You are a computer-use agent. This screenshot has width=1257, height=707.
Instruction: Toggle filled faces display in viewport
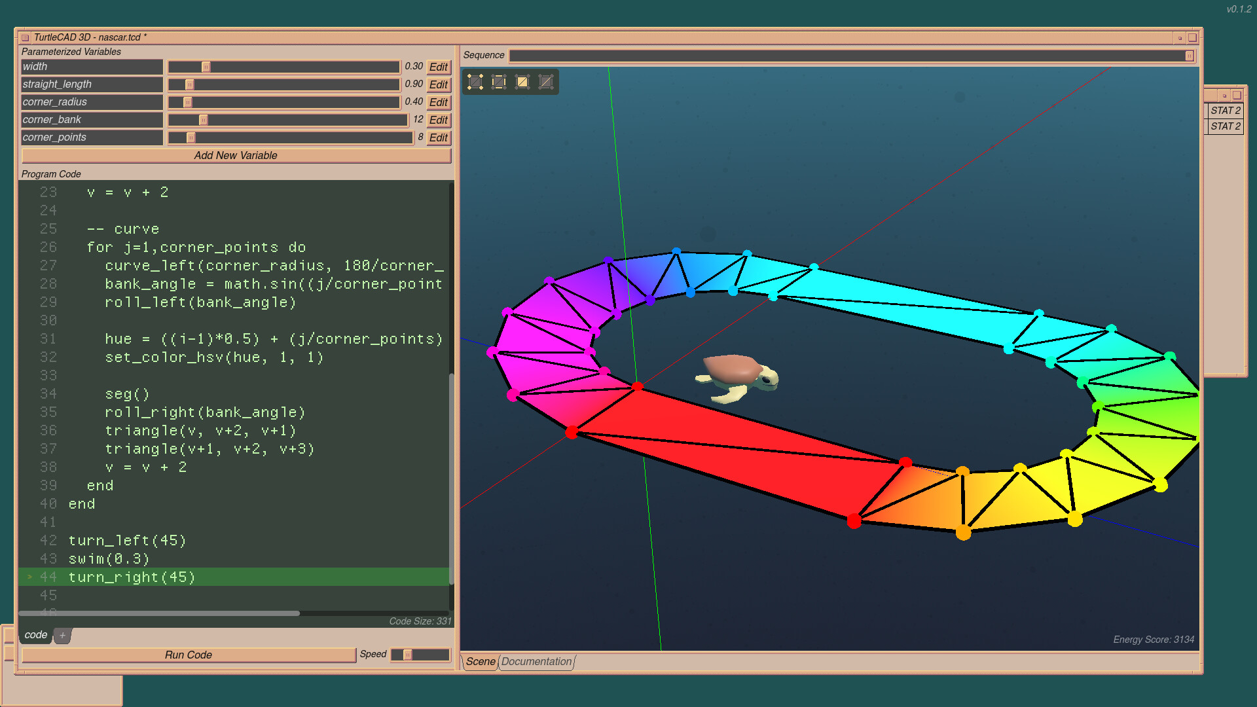point(522,82)
